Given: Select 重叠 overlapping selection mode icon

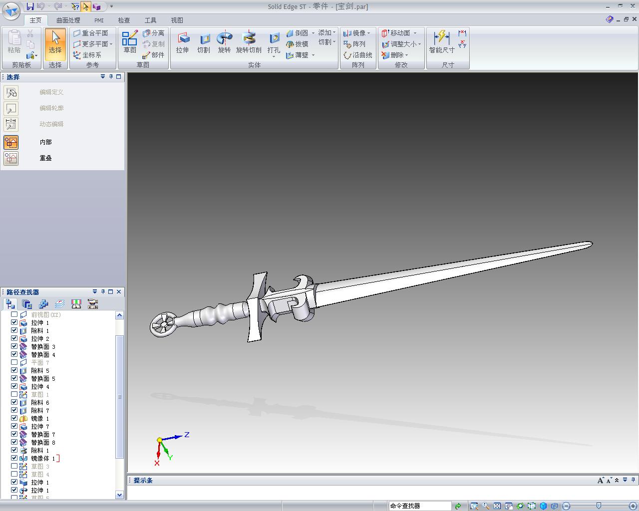Looking at the screenshot, I should point(11,158).
